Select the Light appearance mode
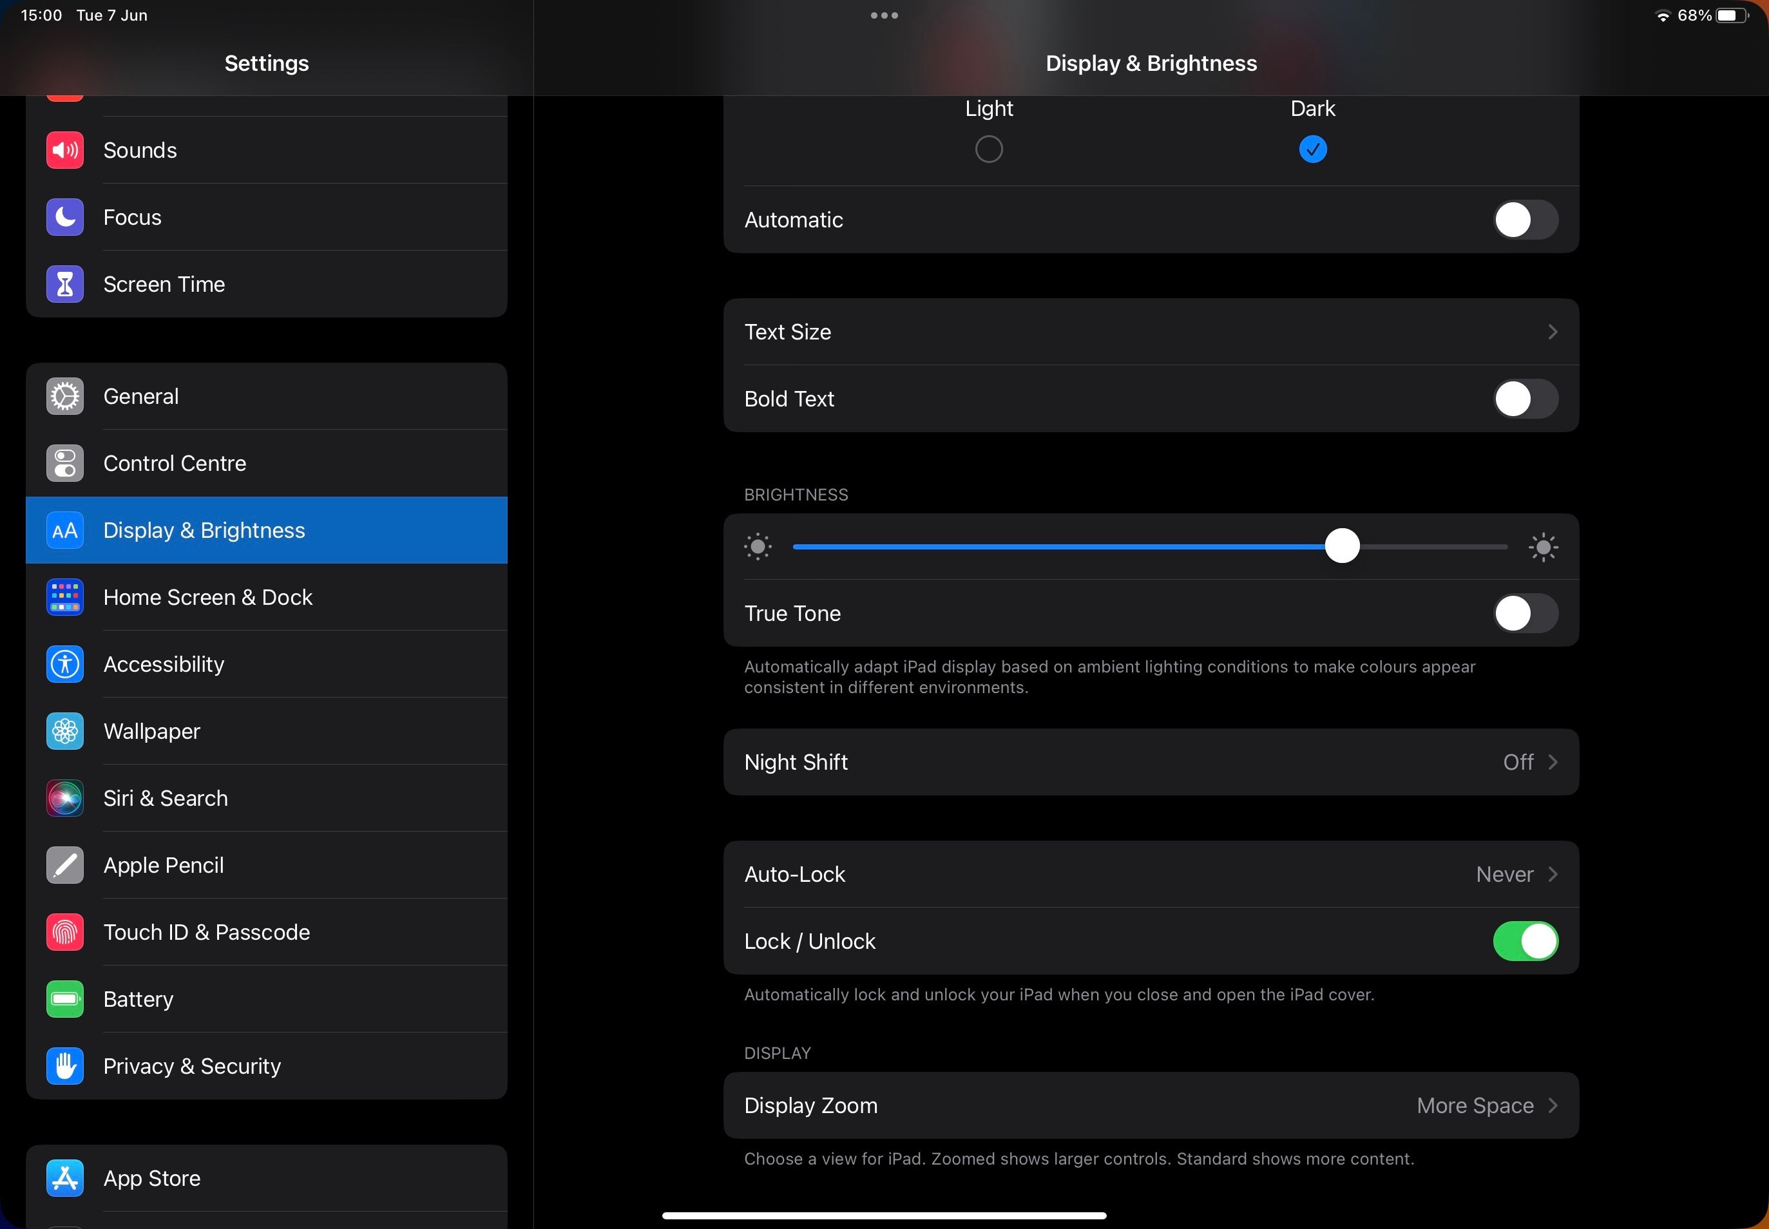The width and height of the screenshot is (1769, 1229). tap(990, 148)
